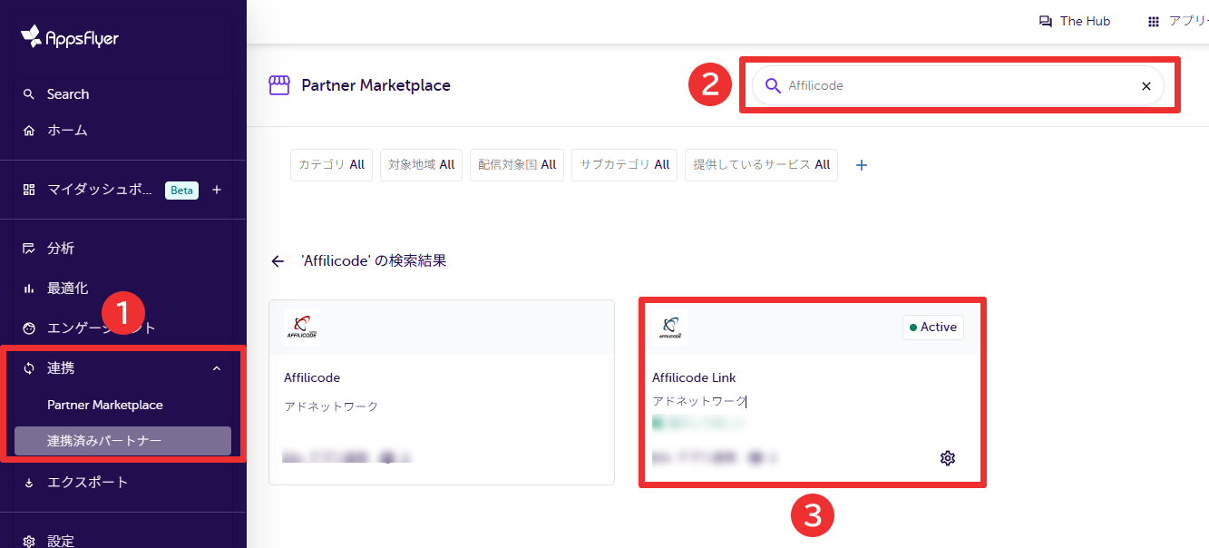Screen dimensions: 1209x548
Task: Open 設定 in sidebar
Action: pyautogui.click(x=61, y=541)
